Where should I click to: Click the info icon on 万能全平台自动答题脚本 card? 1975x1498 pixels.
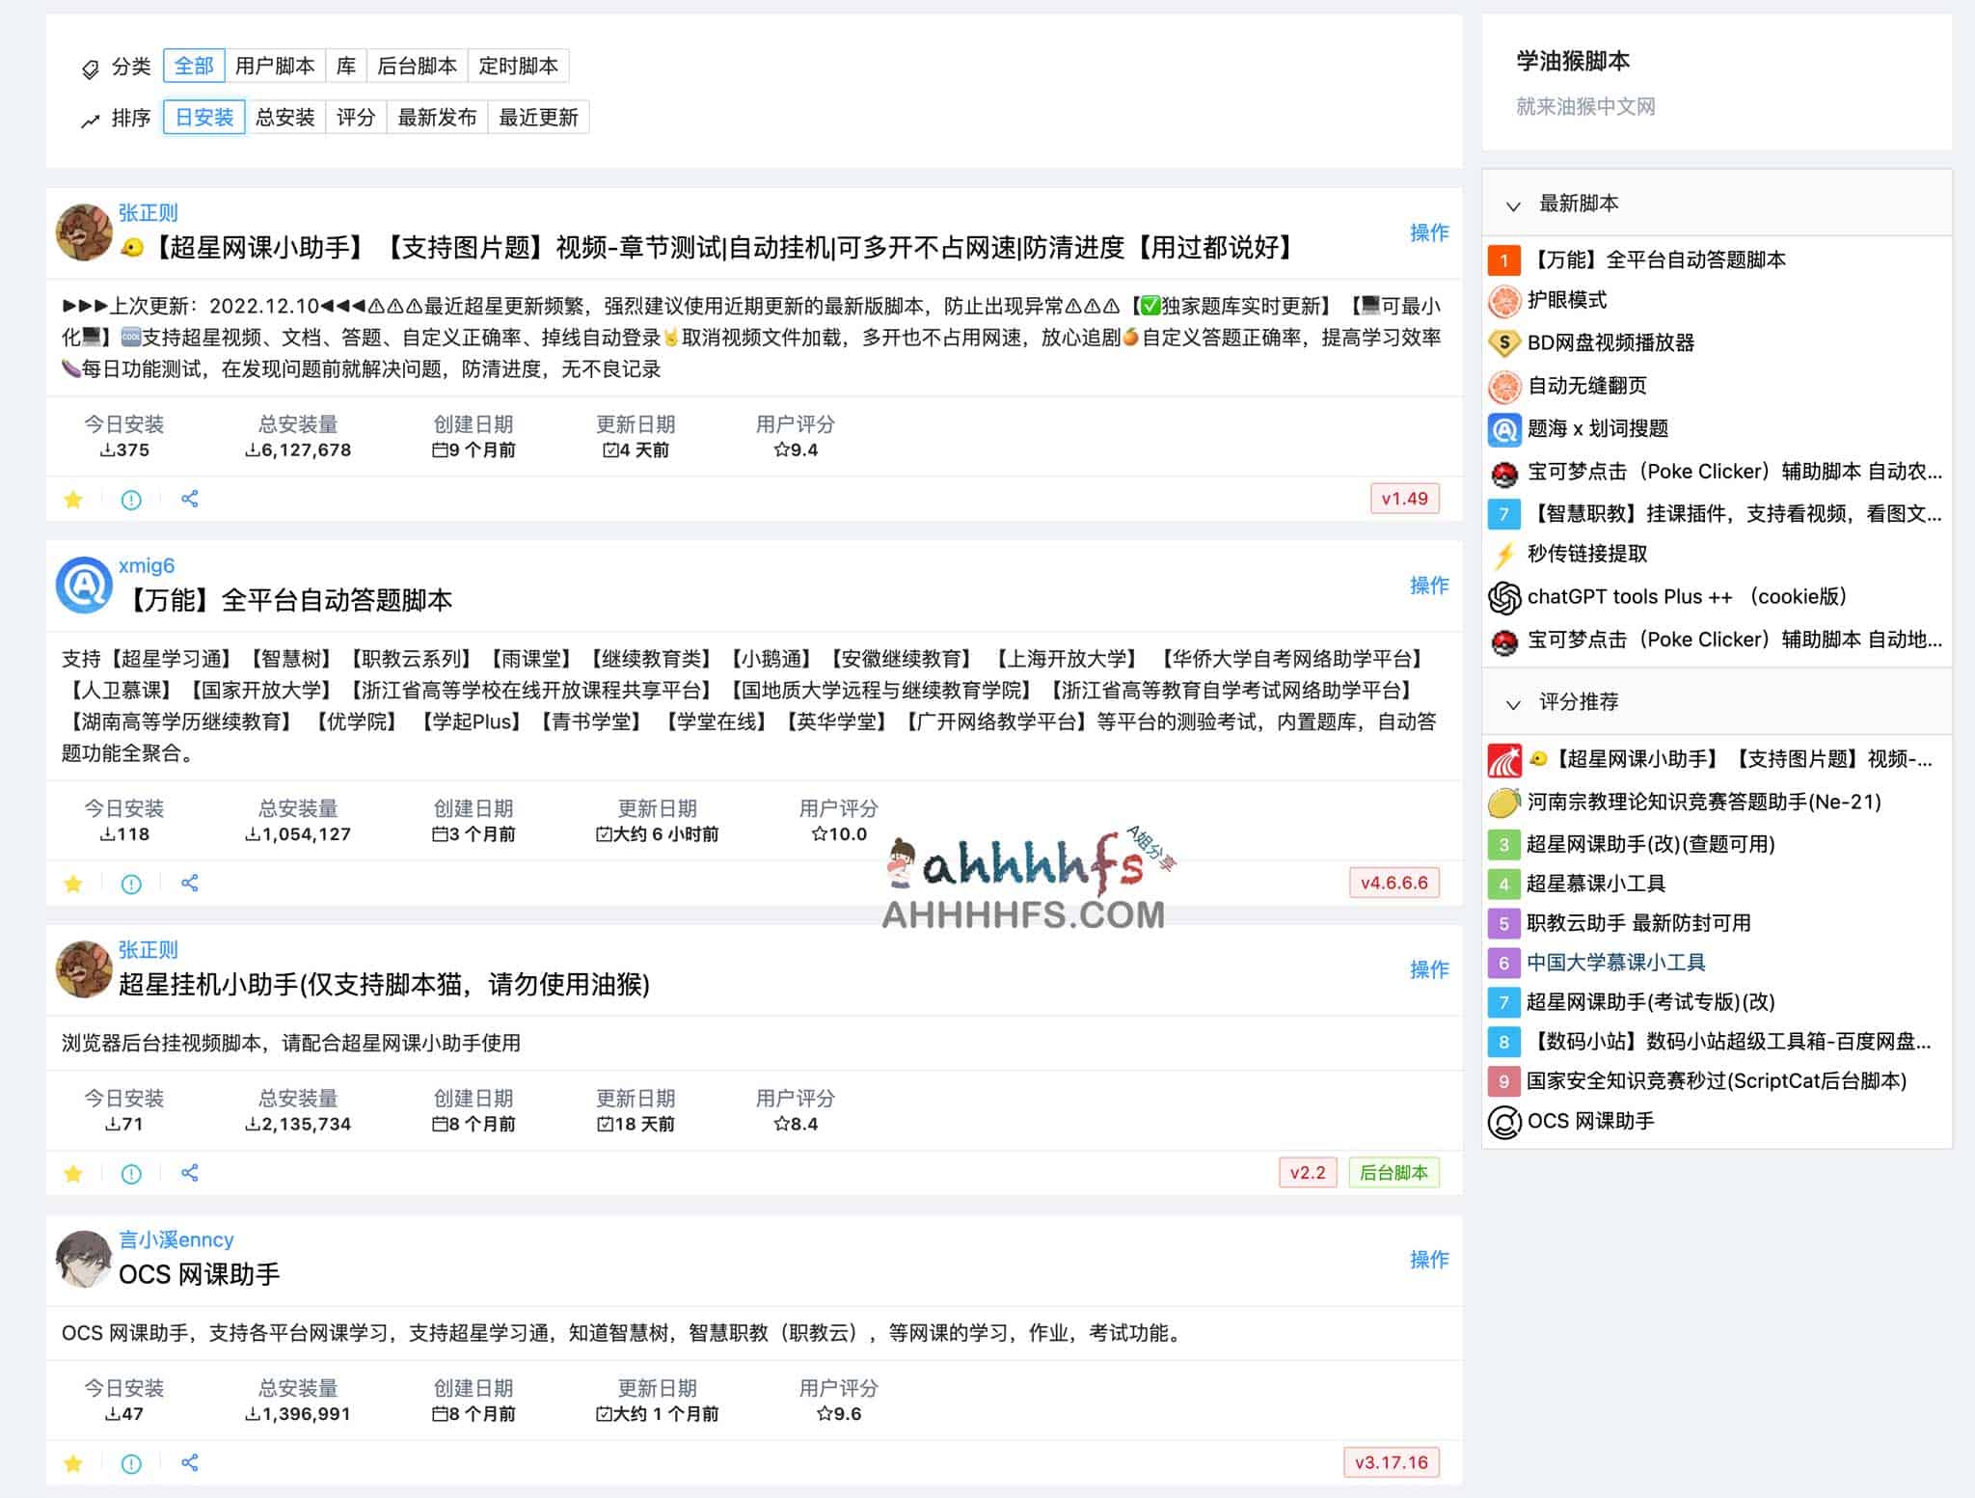tap(131, 884)
